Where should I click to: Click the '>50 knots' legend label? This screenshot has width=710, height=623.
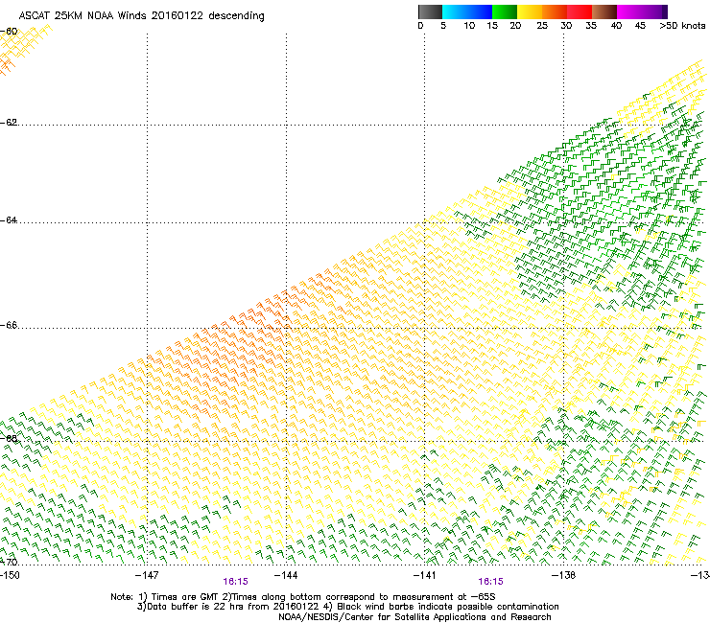point(682,26)
